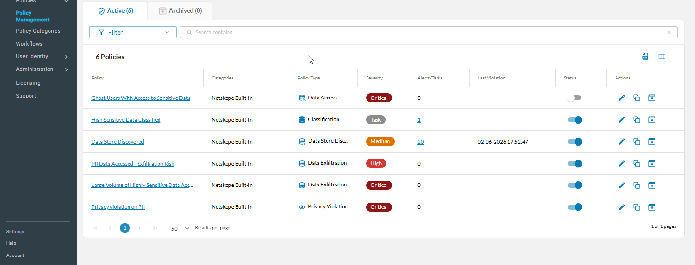View the 20 alerts for Data Store Discovered

pos(421,142)
